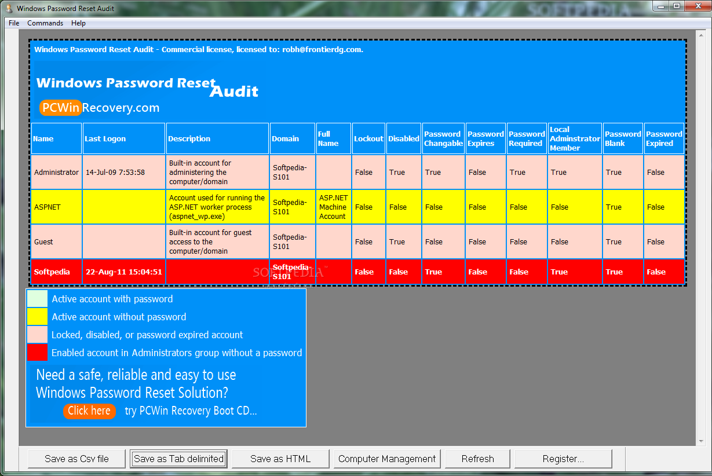Image resolution: width=712 pixels, height=476 pixels.
Task: Select the Domain column header
Action: pyautogui.click(x=293, y=138)
